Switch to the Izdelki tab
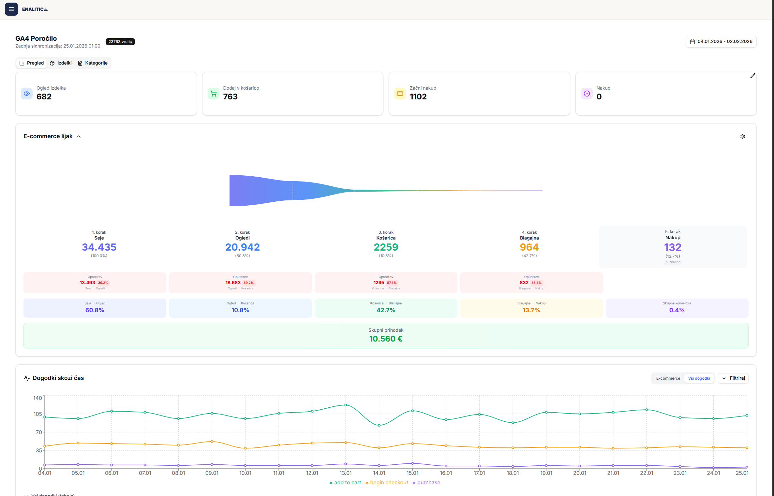Image resolution: width=774 pixels, height=496 pixels. (61, 63)
